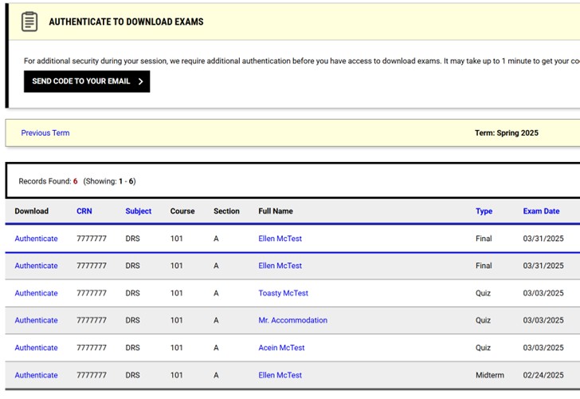The image size is (580, 399).
Task: Click Send Code To Your Email button
Action: (x=87, y=81)
